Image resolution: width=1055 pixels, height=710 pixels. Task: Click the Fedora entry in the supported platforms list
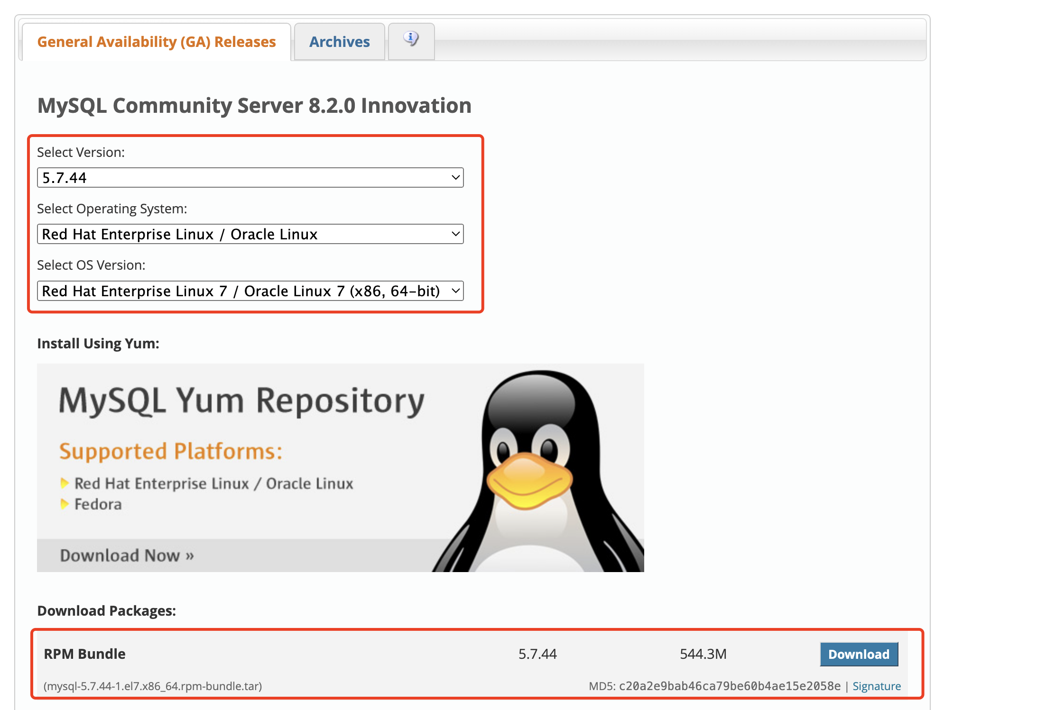point(98,504)
